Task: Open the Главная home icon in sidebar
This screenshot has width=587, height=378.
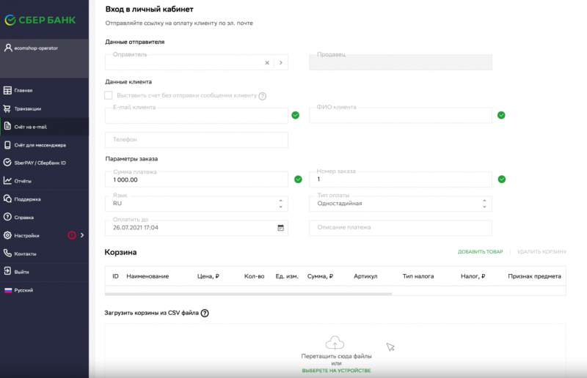Action: click(7, 91)
